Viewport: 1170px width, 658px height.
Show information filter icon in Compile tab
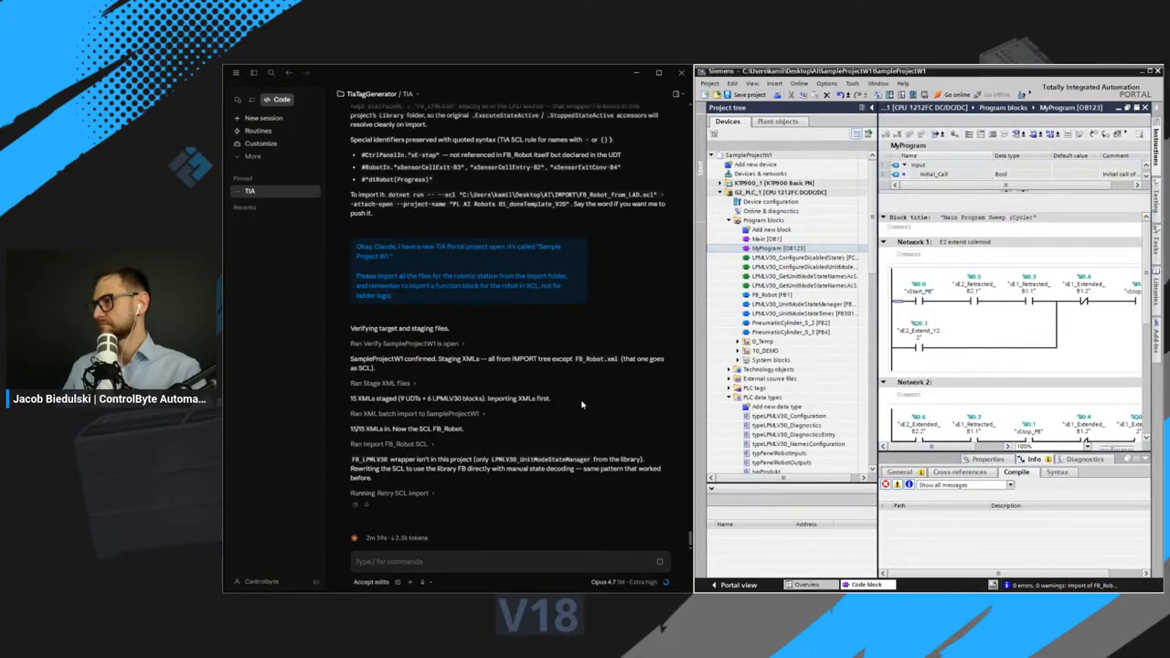click(x=909, y=484)
